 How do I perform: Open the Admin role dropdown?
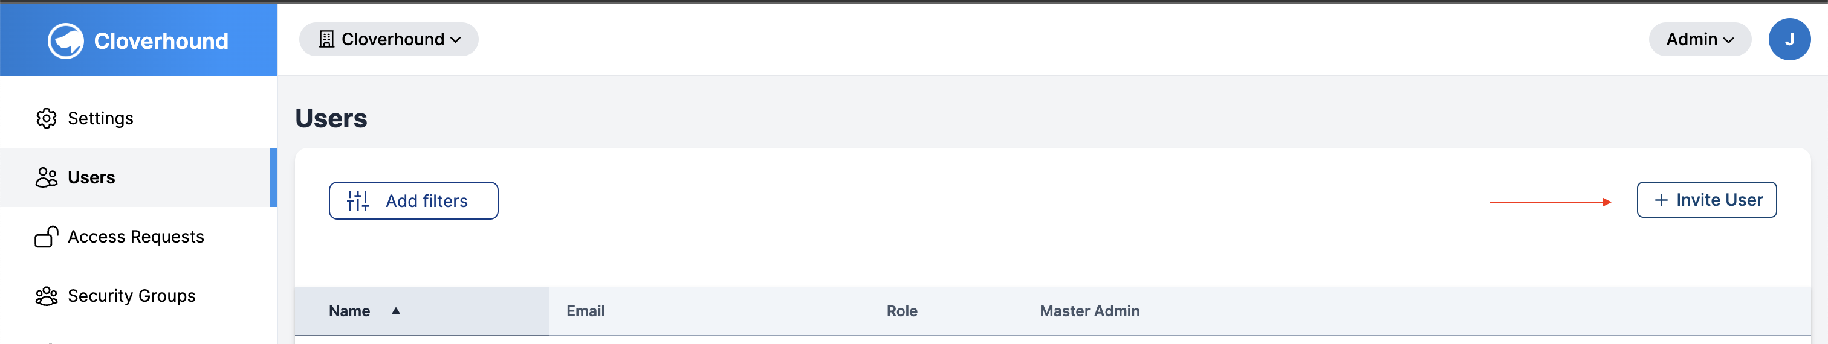point(1700,39)
